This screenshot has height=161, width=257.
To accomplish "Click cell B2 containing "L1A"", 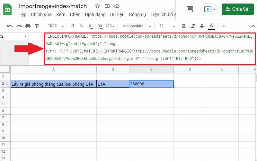I will pyautogui.click(x=113, y=84).
